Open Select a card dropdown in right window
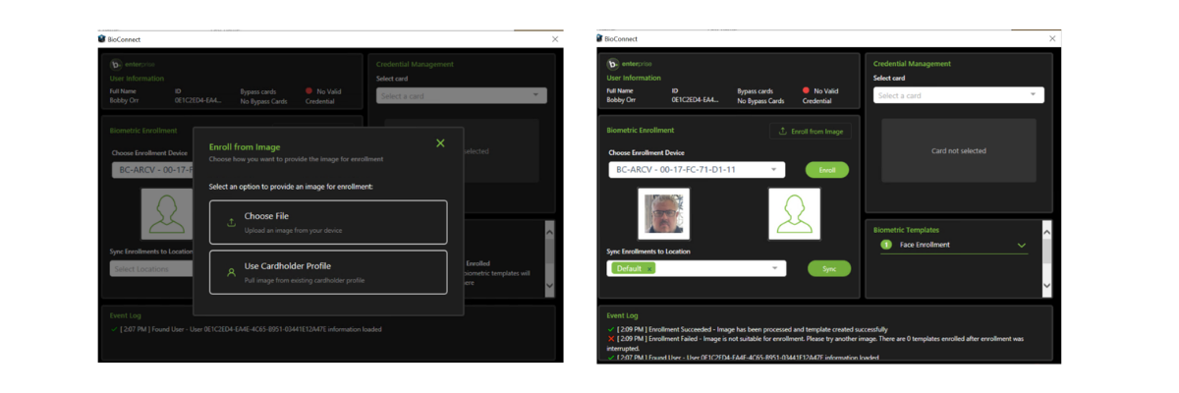 [x=959, y=95]
